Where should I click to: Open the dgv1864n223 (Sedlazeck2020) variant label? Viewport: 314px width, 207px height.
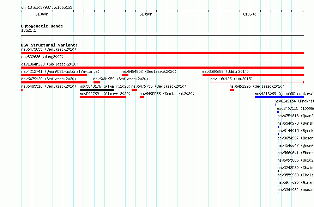[50, 64]
